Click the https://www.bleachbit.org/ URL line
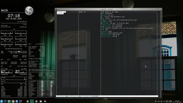 (x=113, y=17)
